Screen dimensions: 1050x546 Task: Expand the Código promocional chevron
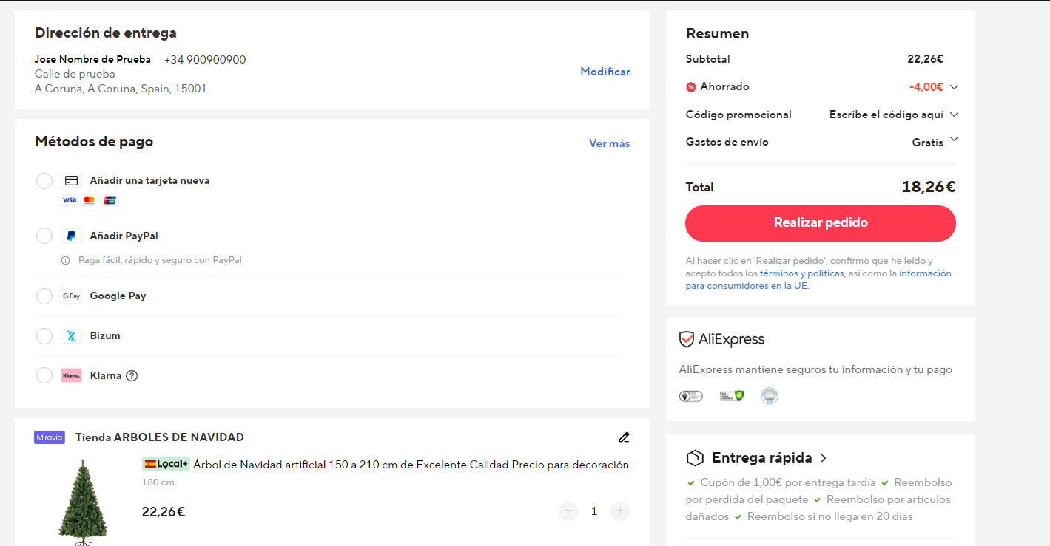click(954, 115)
